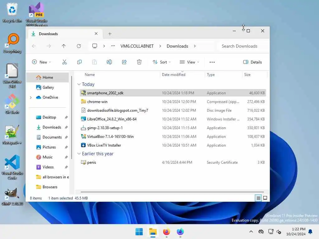
Task: Click the Cut scissors icon
Action: (x=64, y=62)
